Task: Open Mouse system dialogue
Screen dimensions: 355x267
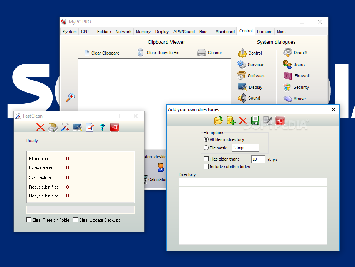Action: pos(295,99)
